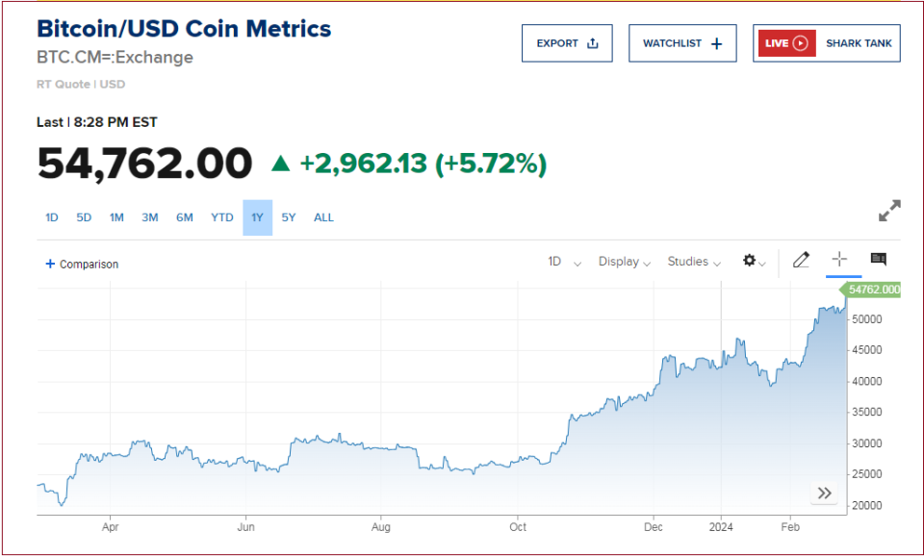The height and width of the screenshot is (557, 924).
Task: Toggle the chart info tooltip icon
Action: click(878, 260)
